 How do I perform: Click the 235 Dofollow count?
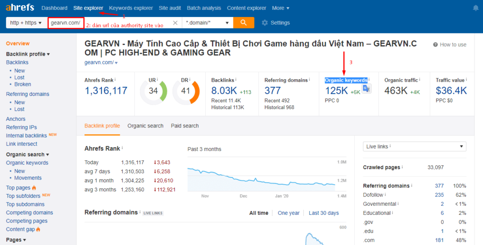click(439, 195)
